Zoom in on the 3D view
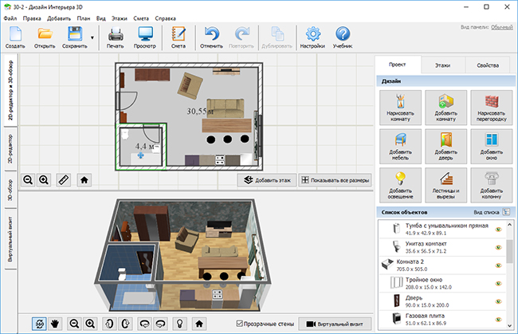This screenshot has height=334, width=518. (x=90, y=324)
